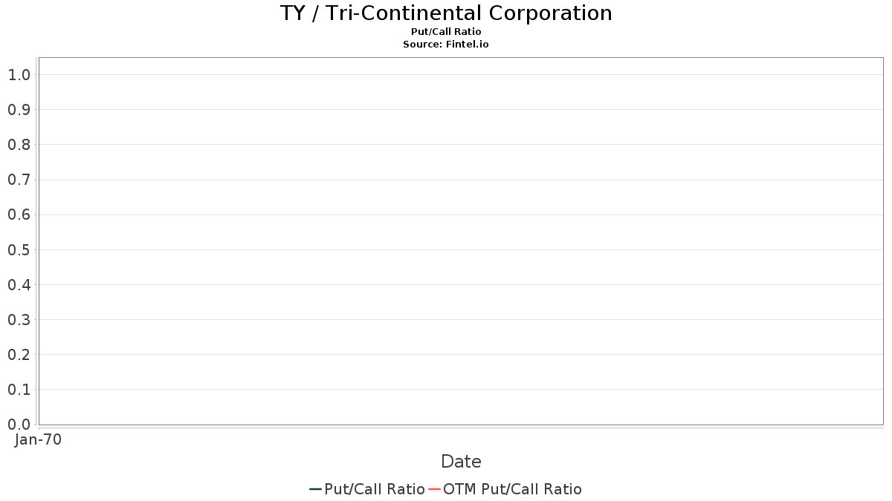Click the Jan-70 axis tick label

tap(38, 440)
